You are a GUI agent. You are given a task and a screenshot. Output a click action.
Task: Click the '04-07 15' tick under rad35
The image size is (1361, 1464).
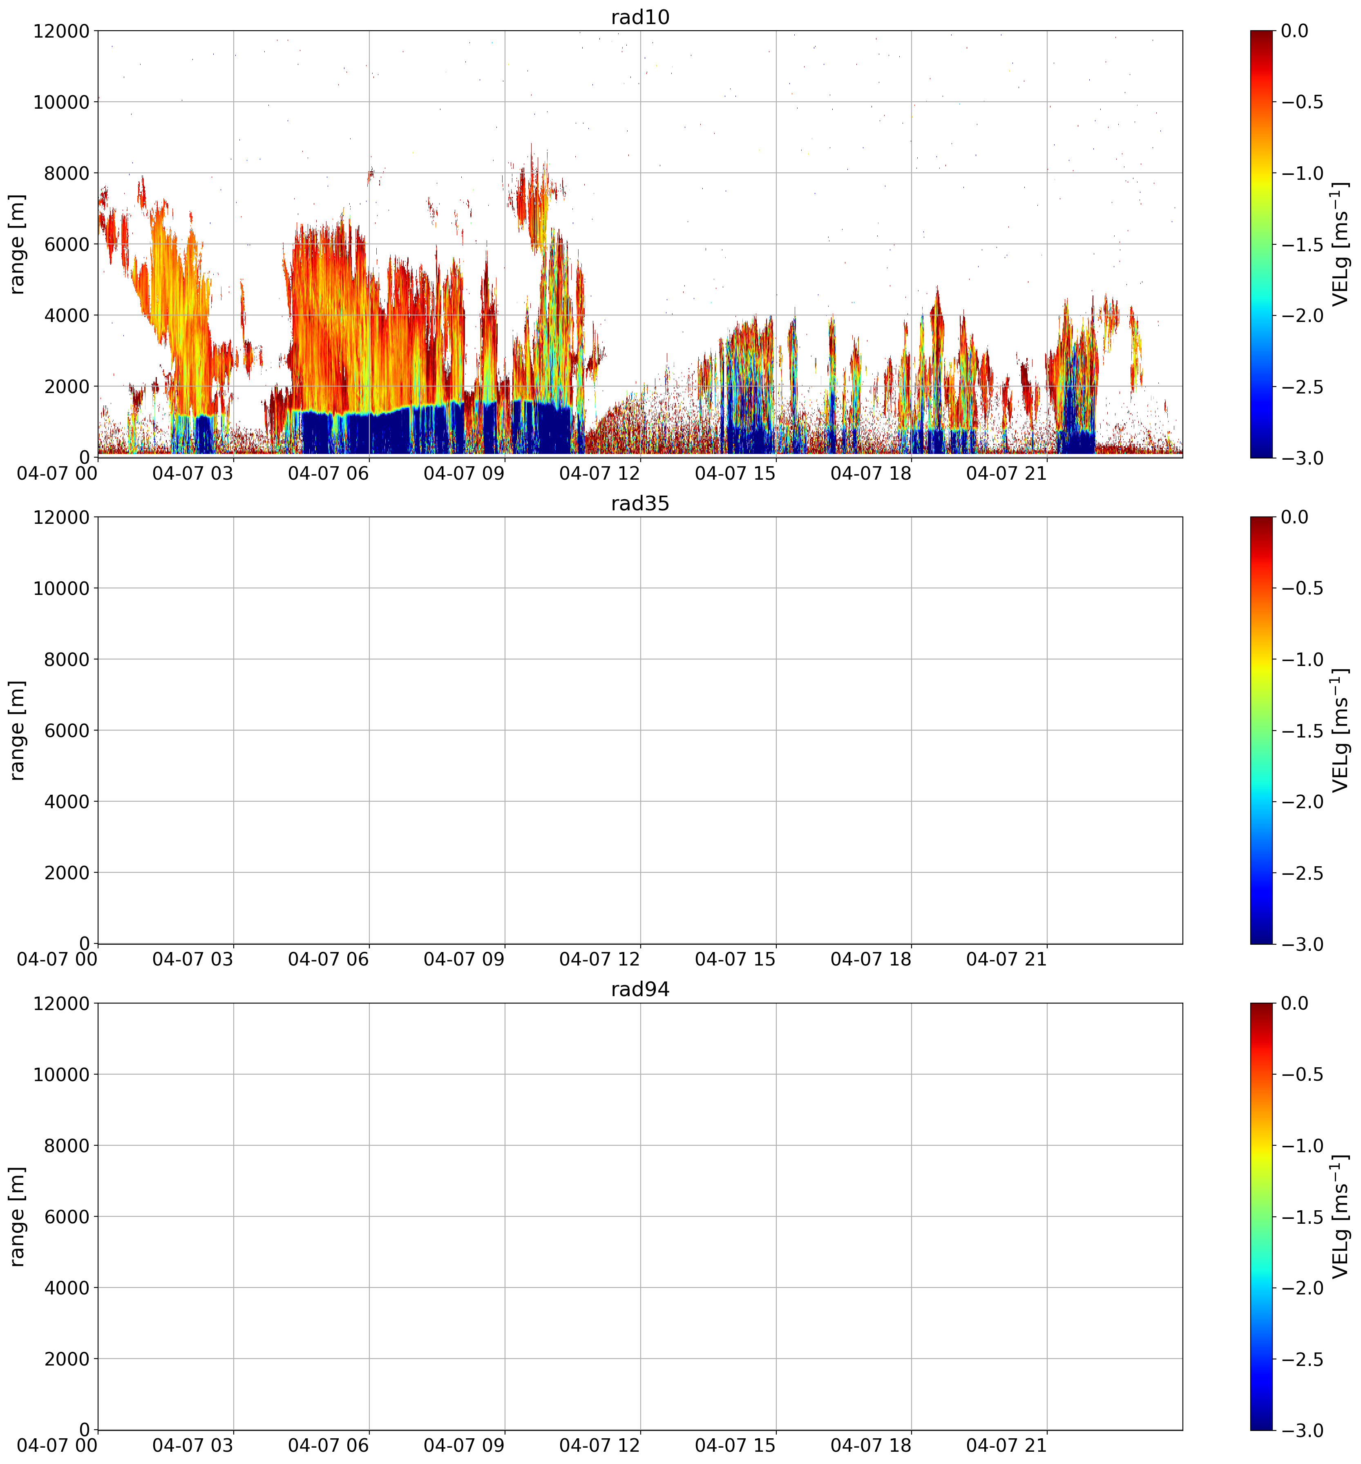pos(735,959)
